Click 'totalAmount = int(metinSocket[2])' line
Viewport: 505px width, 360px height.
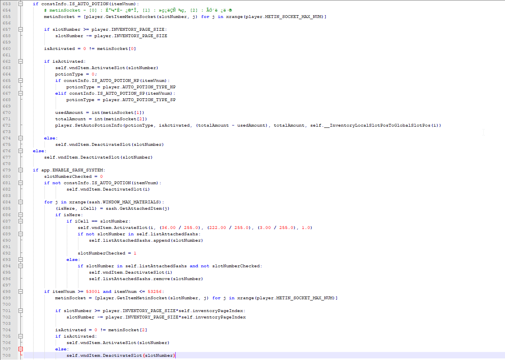coord(101,119)
